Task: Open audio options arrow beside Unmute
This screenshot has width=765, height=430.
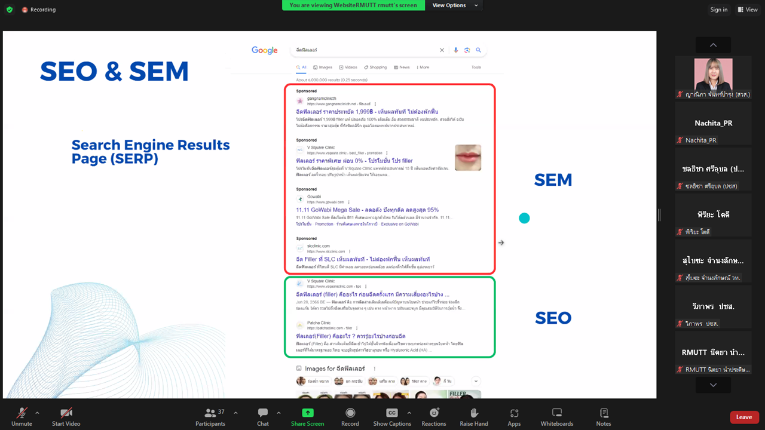Action: [37, 413]
